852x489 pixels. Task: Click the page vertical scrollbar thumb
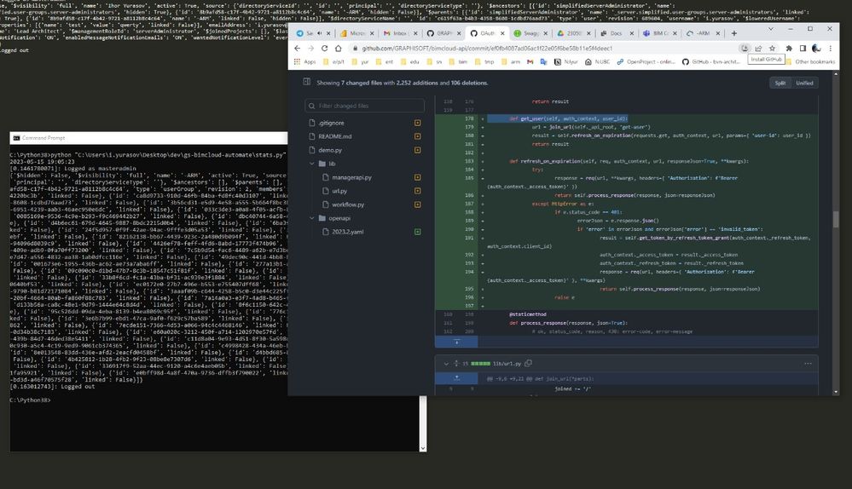coord(834,219)
